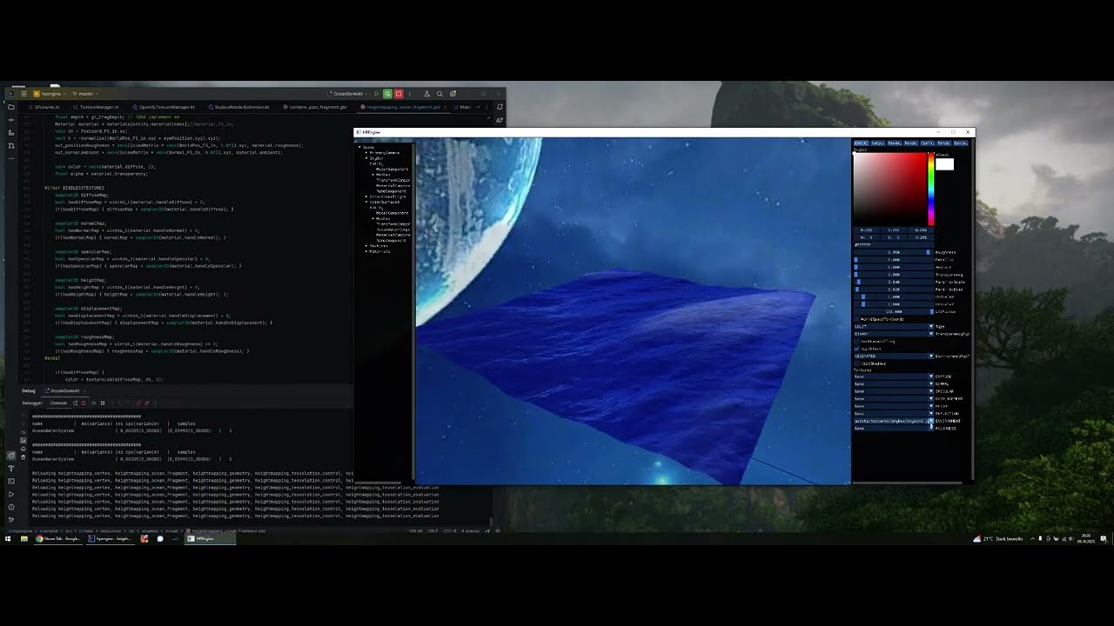The image size is (1114, 626).
Task: Open the Windows Start menu
Action: click(8, 538)
